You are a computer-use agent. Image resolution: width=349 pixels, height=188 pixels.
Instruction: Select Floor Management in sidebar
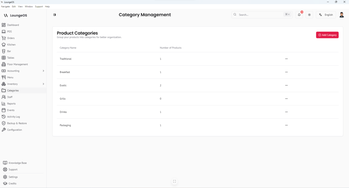(17, 64)
